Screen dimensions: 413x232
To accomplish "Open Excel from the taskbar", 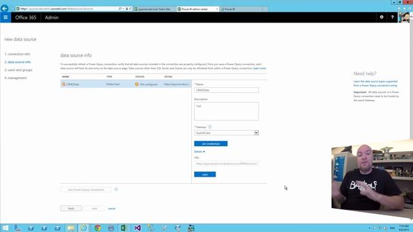I will coord(123,227).
